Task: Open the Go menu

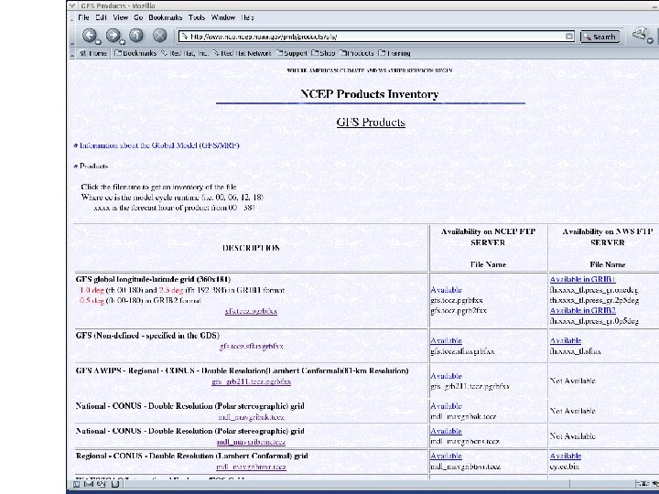Action: tap(138, 17)
